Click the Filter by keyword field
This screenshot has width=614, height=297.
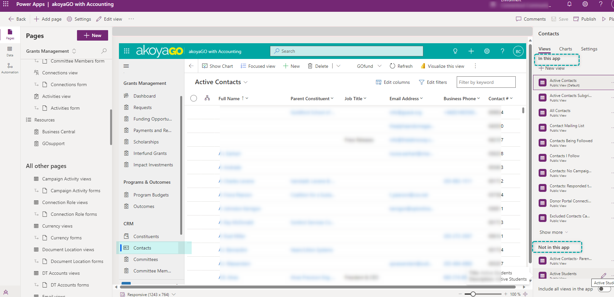pyautogui.click(x=486, y=82)
